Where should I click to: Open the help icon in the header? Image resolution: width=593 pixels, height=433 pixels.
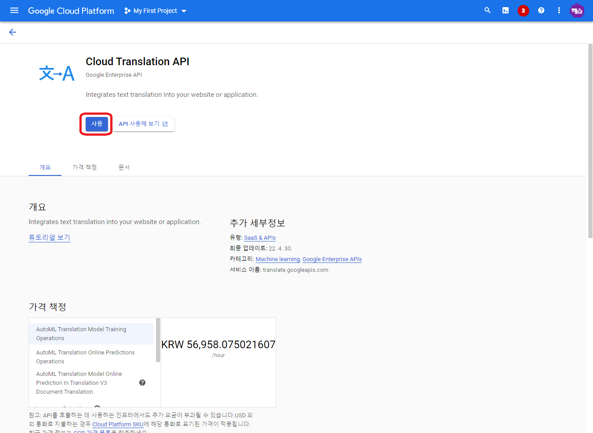coord(541,10)
